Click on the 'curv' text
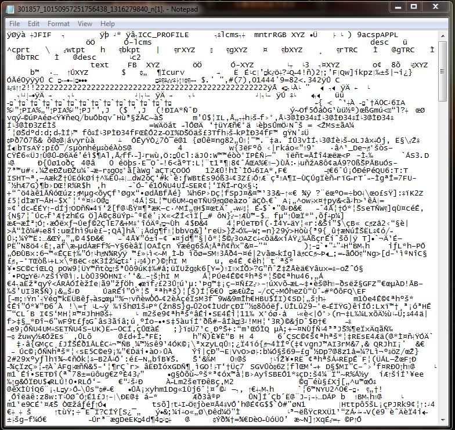This screenshot has height=430, width=455. pos(175,73)
